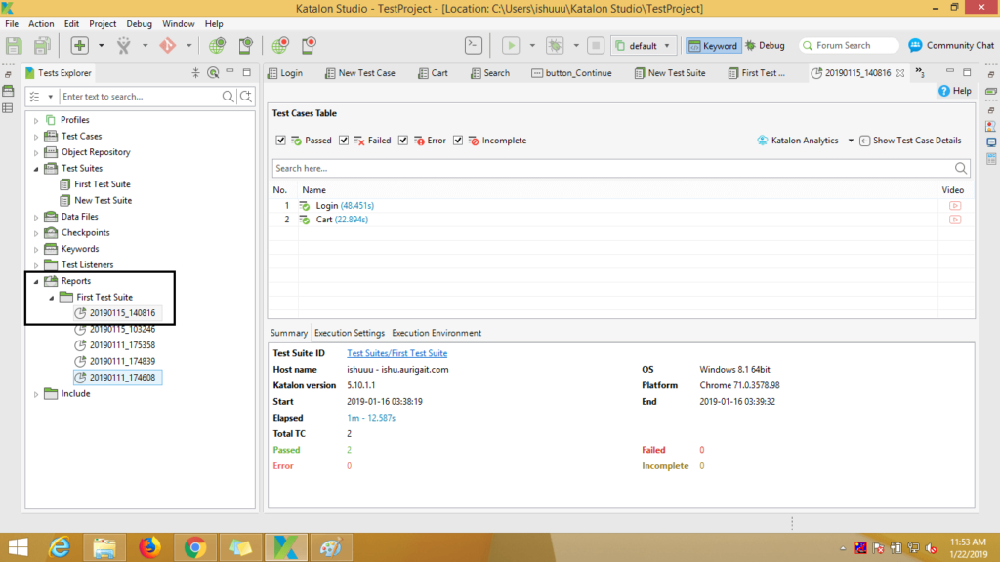Click the Jira integration toolbar icon
The image size is (1000, 562).
pyautogui.click(x=123, y=45)
